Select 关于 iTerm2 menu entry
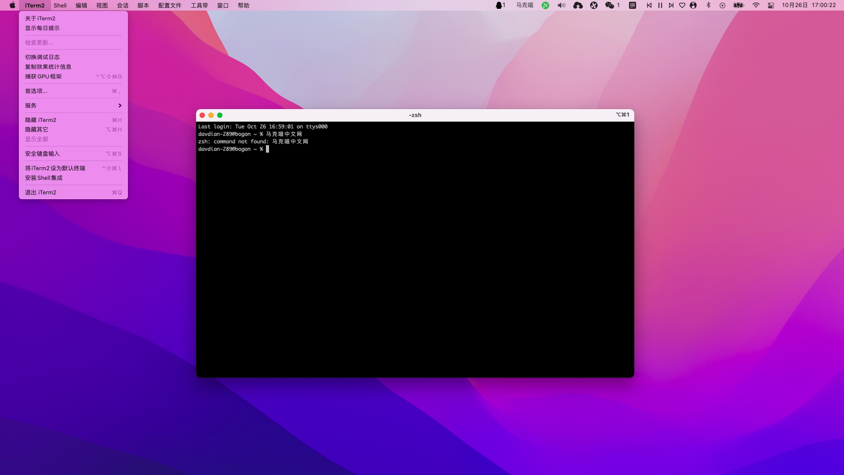The width and height of the screenshot is (844, 475). (x=73, y=18)
